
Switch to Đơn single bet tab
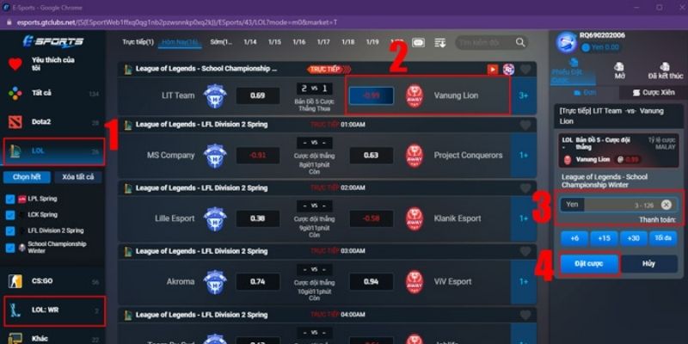(x=585, y=93)
